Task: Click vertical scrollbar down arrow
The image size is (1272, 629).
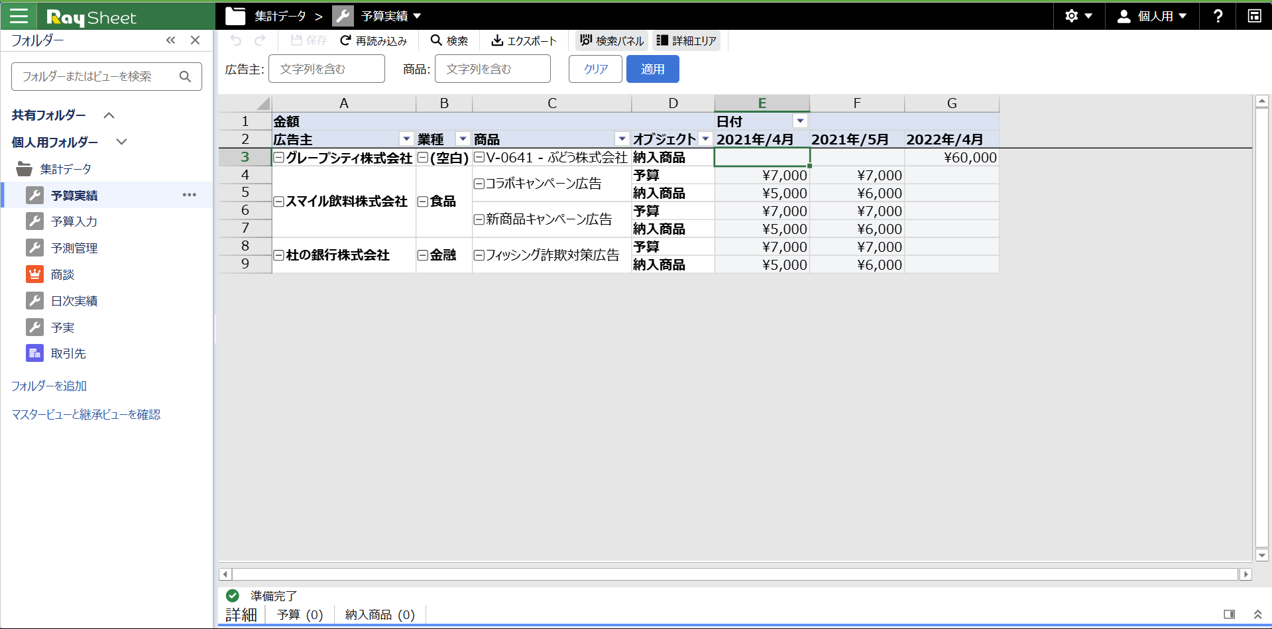Action: [x=1261, y=555]
